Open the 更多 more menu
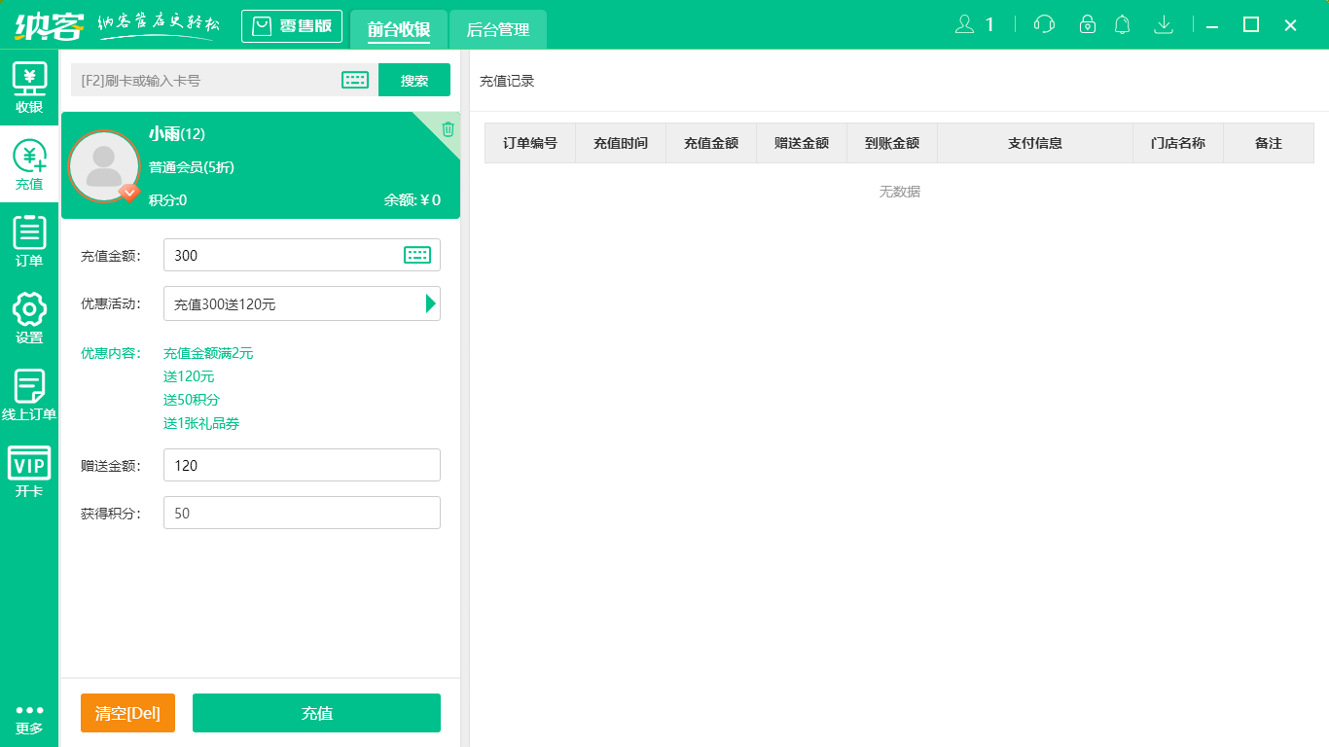1329x747 pixels. coord(29,719)
